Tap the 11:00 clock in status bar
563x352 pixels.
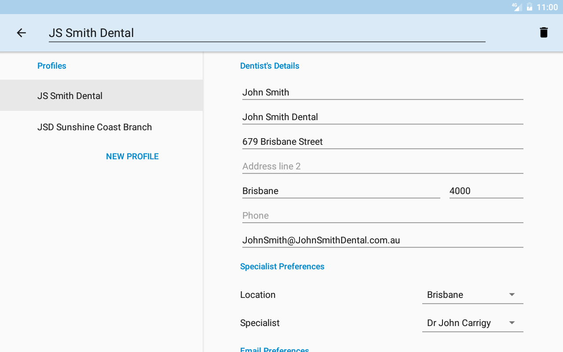[x=547, y=7]
